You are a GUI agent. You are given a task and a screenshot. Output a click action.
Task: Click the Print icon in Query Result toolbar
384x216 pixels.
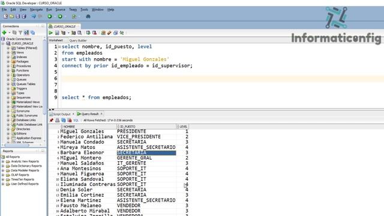pos(58,120)
